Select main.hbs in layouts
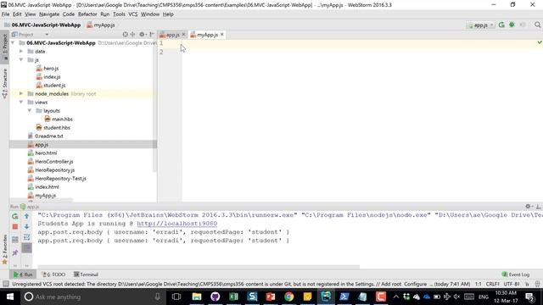The width and height of the screenshot is (543, 305). pos(59,119)
